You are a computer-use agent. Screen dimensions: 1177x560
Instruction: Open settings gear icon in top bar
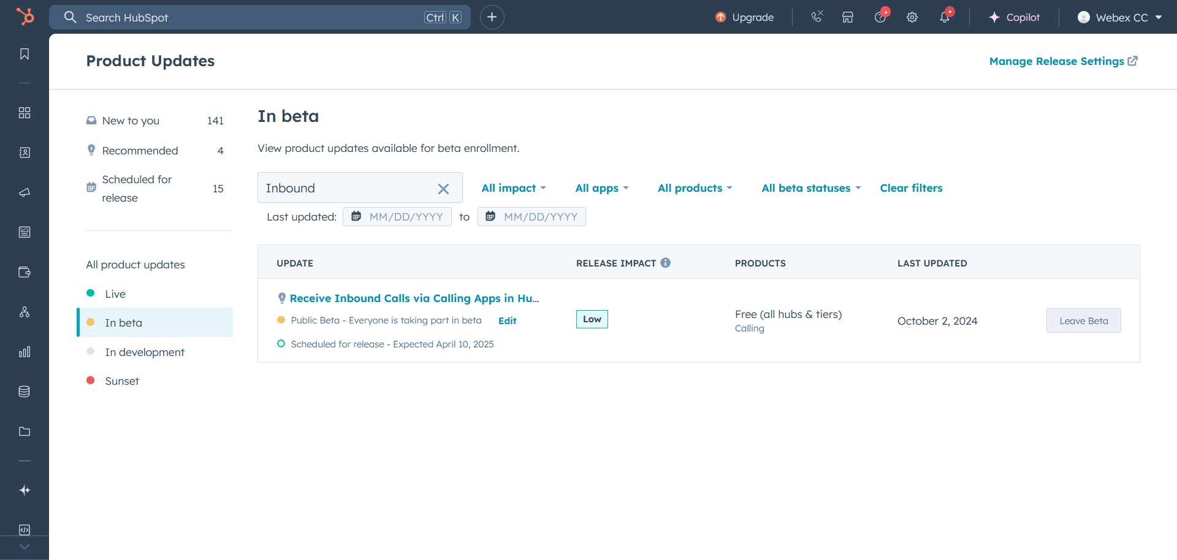(912, 17)
